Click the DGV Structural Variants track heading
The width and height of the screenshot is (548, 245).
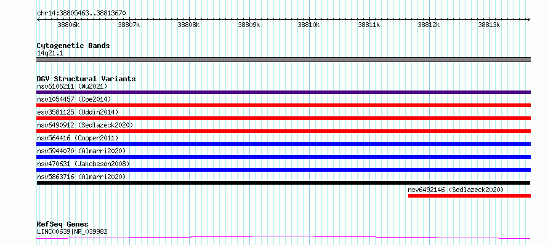click(x=86, y=79)
